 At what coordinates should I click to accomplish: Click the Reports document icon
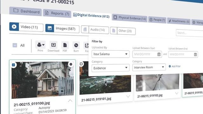(x=47, y=13)
